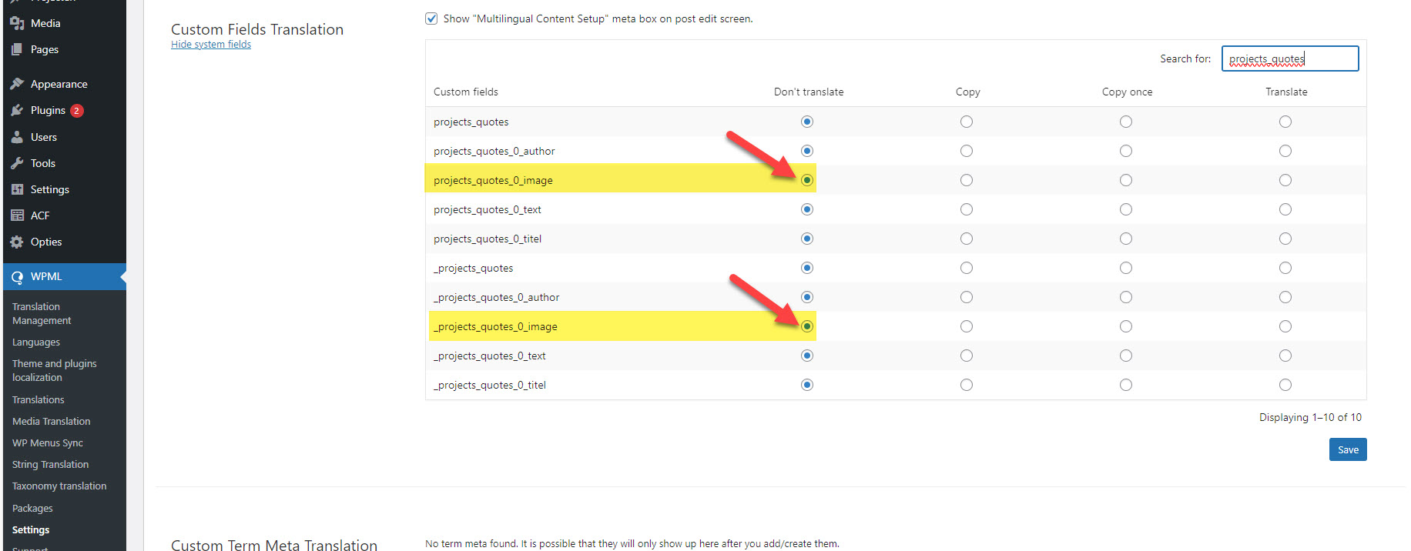Set projects_quotes_0_text to Translate

(x=1285, y=209)
